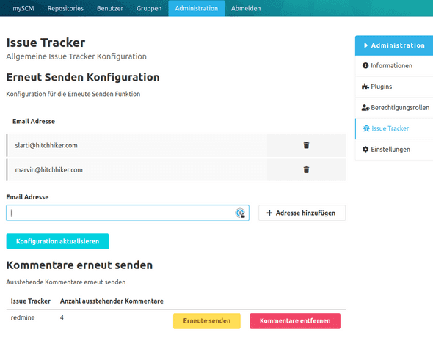Click the Issue Tracker column header
Screen dimensions: 433x338
pos(31,301)
